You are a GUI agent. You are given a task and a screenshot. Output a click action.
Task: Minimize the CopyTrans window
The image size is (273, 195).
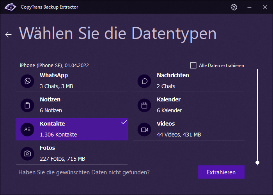coord(249,7)
